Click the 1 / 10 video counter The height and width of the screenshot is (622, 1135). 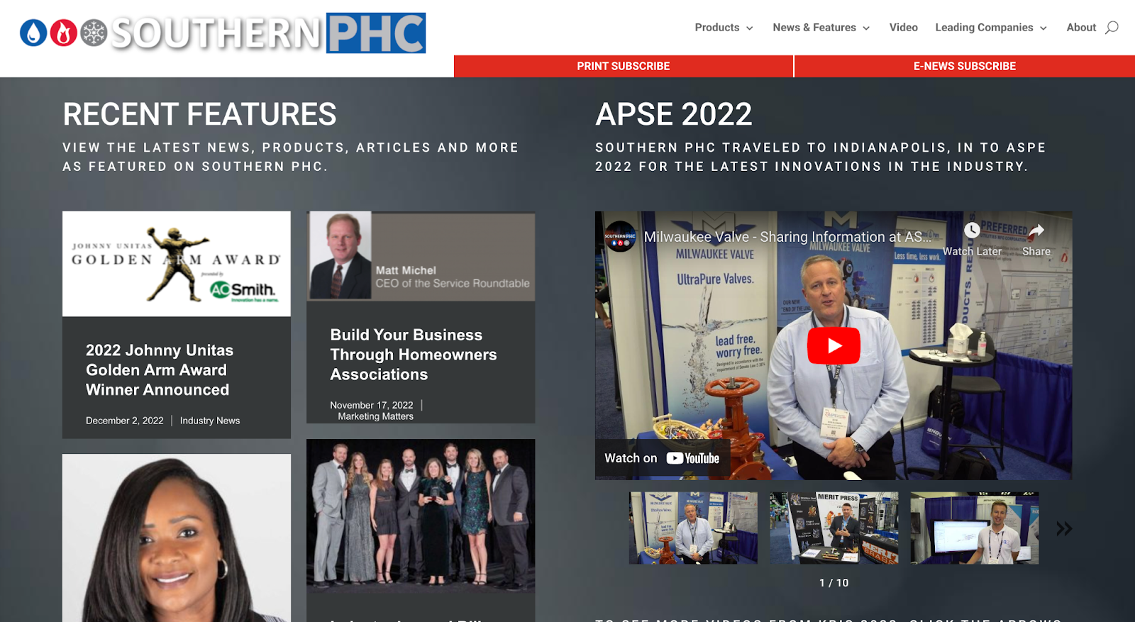[x=834, y=582]
